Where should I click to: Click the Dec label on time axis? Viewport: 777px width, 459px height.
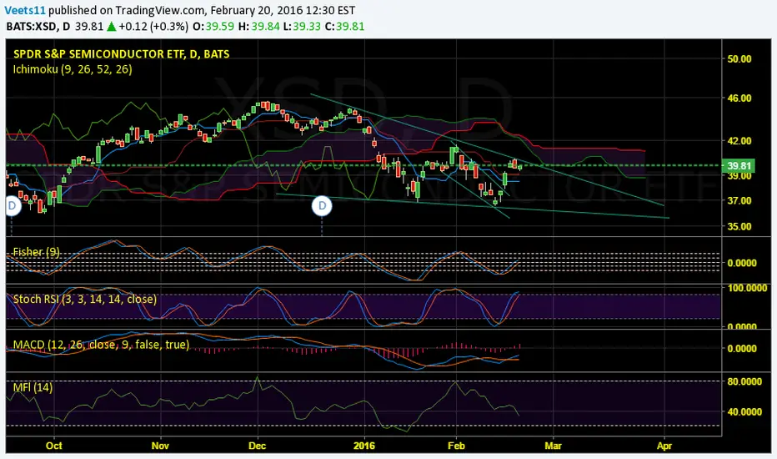(257, 446)
